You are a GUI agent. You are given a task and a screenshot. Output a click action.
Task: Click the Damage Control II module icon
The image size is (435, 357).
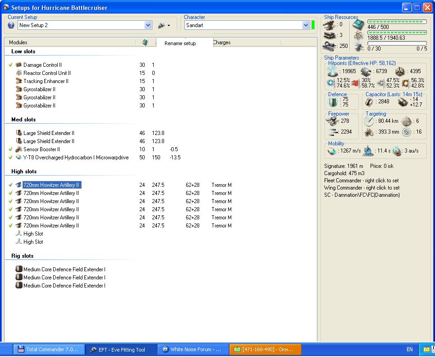(18, 65)
